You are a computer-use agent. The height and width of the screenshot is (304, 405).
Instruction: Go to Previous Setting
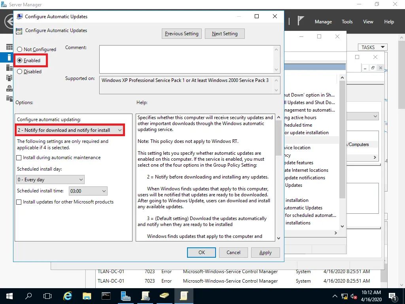[182, 34]
